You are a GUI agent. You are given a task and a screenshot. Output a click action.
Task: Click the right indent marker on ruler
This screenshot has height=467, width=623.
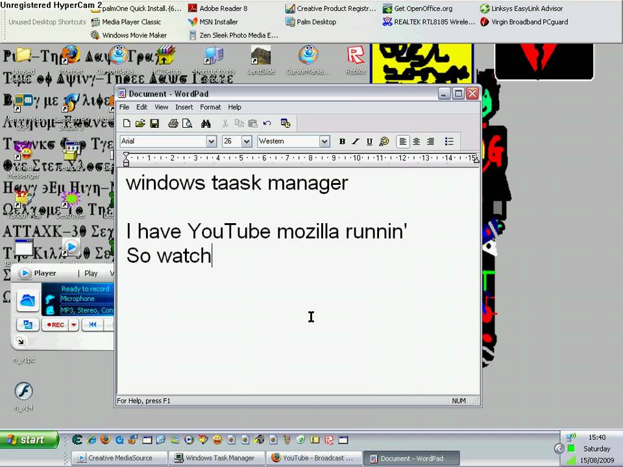coord(476,160)
